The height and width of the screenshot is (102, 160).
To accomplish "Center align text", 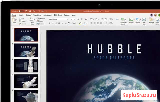I will click(95, 23).
